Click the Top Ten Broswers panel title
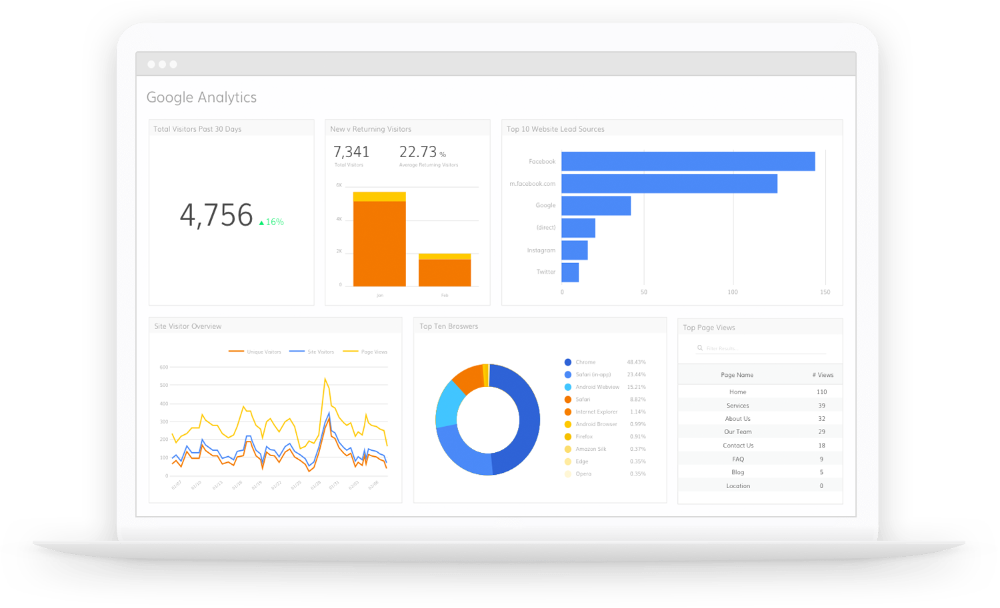The height and width of the screenshot is (608, 1000). (x=449, y=326)
